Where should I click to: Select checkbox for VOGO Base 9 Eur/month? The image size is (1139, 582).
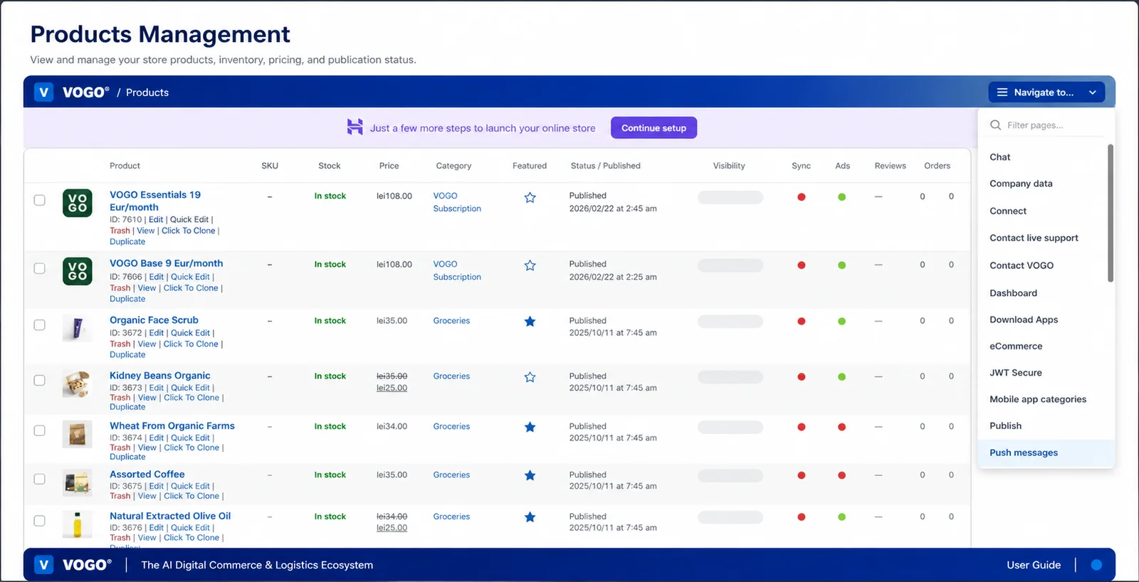click(x=40, y=268)
